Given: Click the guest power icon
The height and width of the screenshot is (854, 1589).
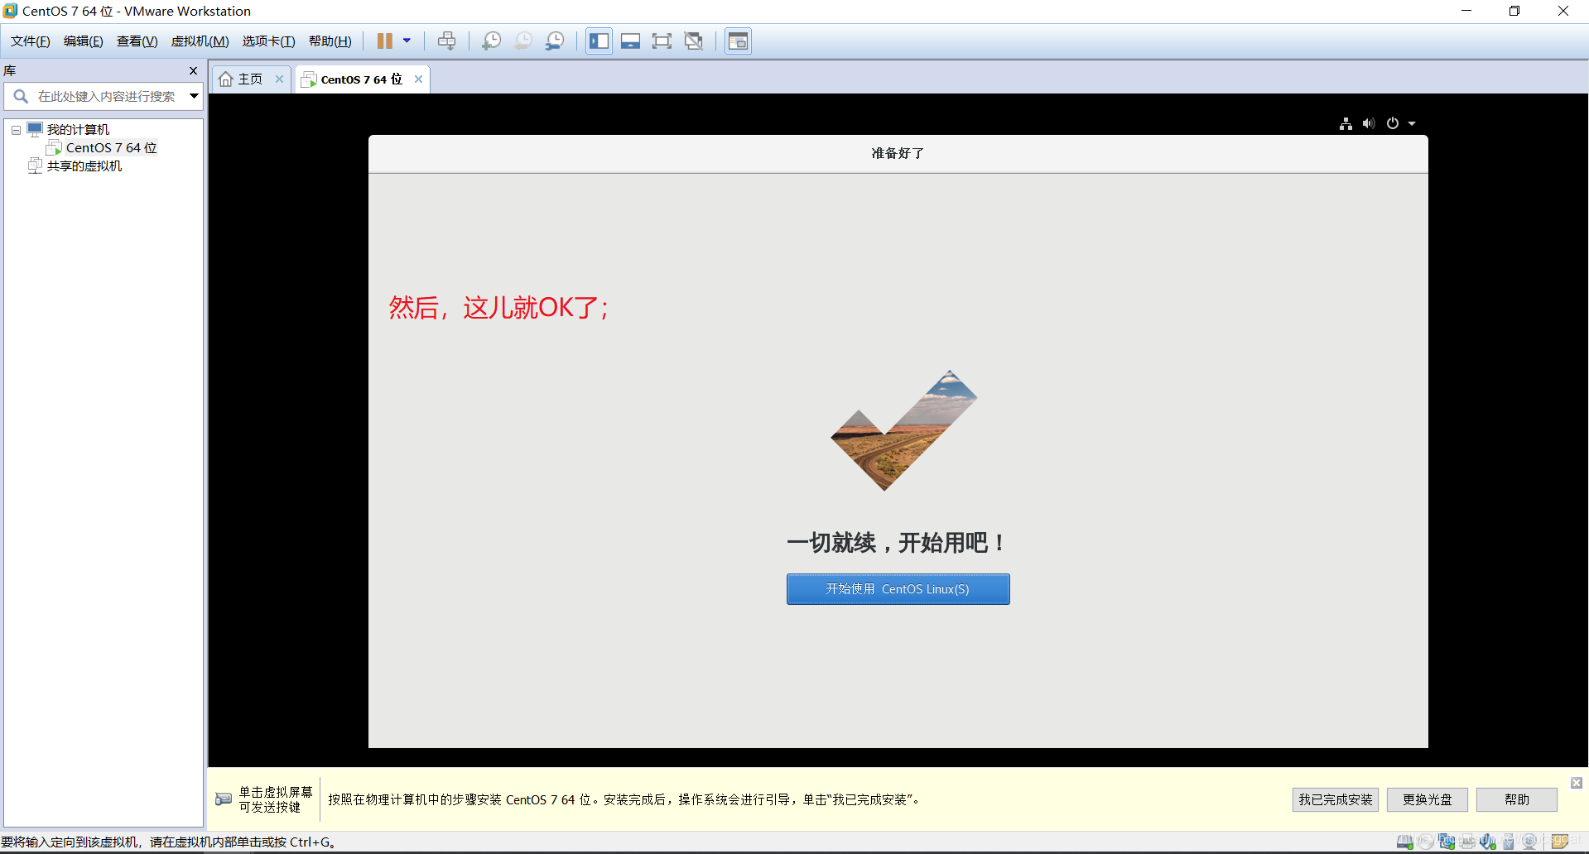Looking at the screenshot, I should 1393,123.
